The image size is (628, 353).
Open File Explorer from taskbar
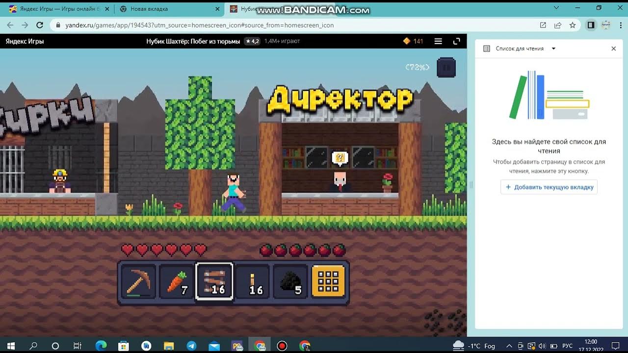click(x=169, y=346)
